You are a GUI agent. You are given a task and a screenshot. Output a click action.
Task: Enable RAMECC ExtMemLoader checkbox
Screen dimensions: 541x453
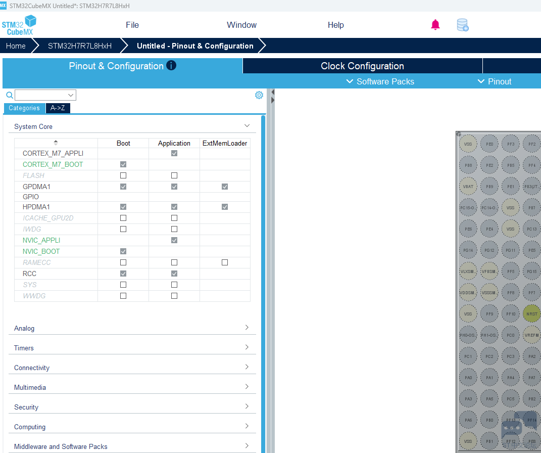[x=225, y=262]
